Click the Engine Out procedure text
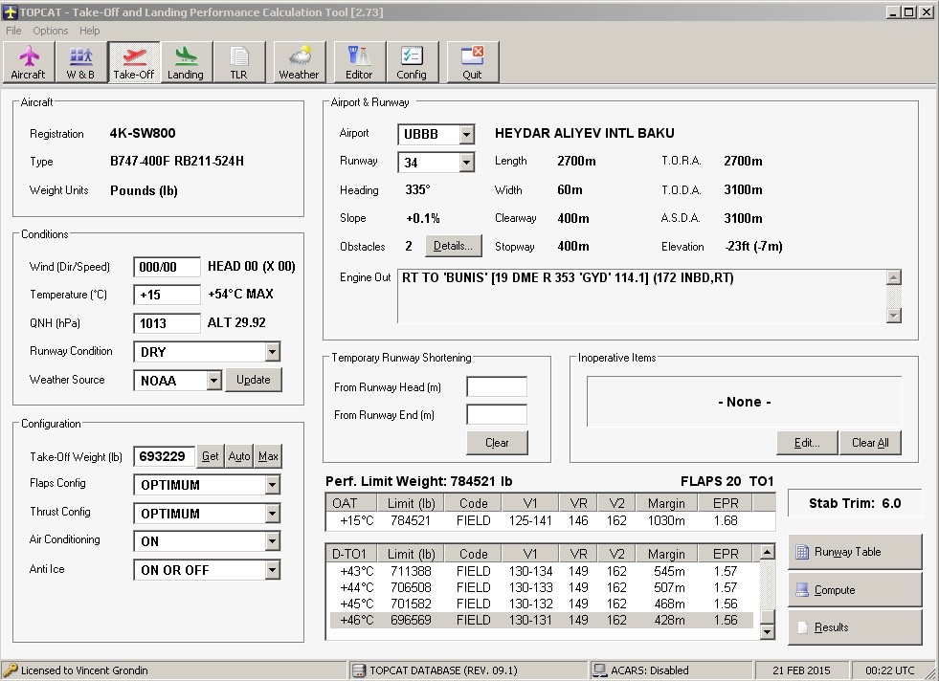Screen dimensions: 939x681 (568, 277)
